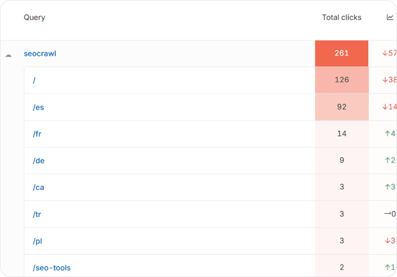Collapse the seocrawl query row
Screen dimensions: 397x277
point(8,55)
